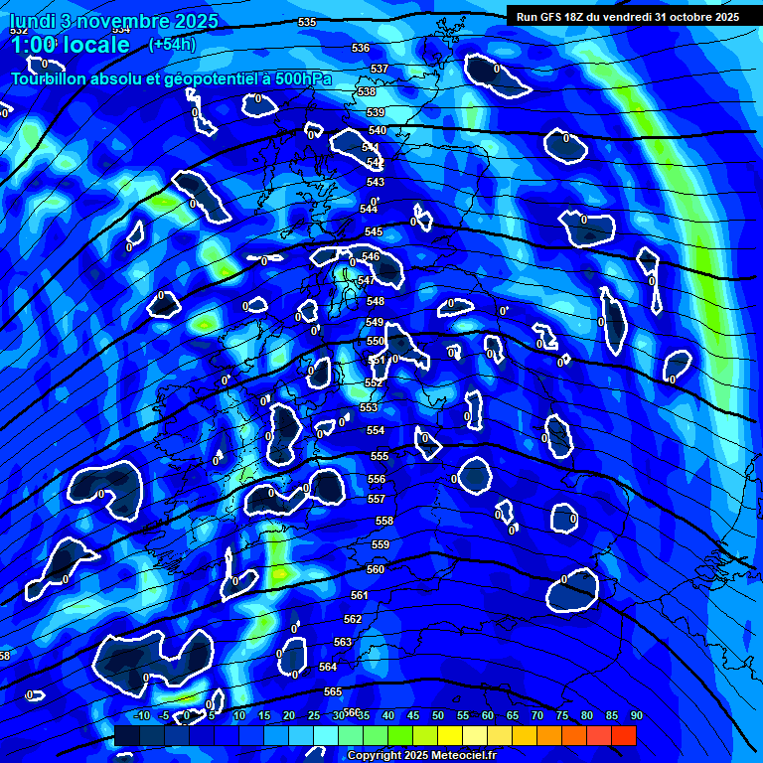This screenshot has height=763, width=763.
Task: Click the '563' geopotential contour label
Action: pos(342,643)
